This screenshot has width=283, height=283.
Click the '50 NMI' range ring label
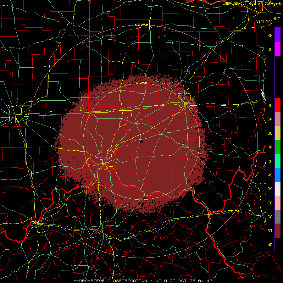point(141,83)
